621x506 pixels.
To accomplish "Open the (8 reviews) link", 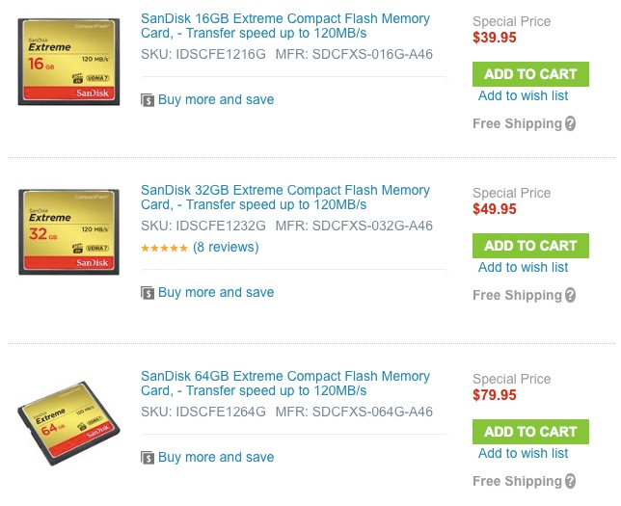I will tap(226, 247).
